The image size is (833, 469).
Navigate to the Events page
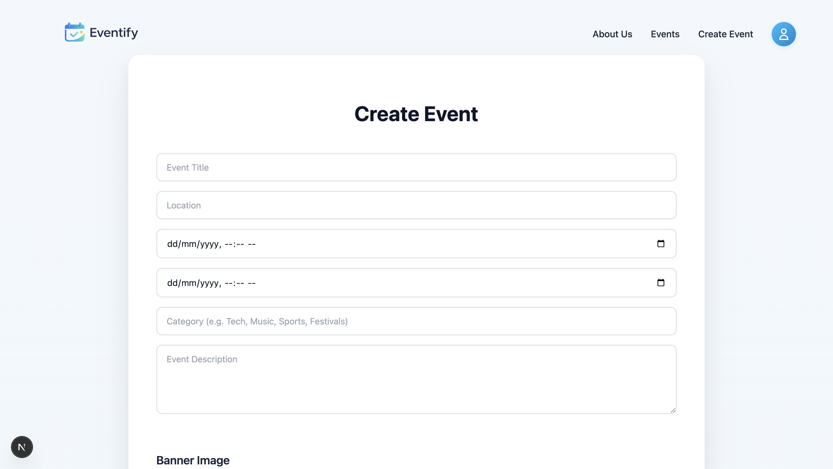(665, 34)
